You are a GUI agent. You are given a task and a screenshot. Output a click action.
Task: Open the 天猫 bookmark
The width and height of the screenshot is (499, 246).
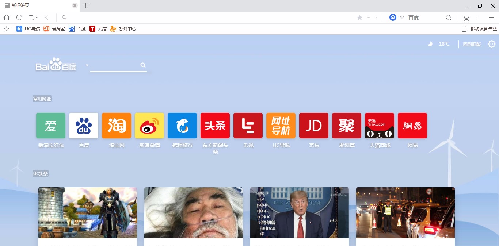point(98,29)
